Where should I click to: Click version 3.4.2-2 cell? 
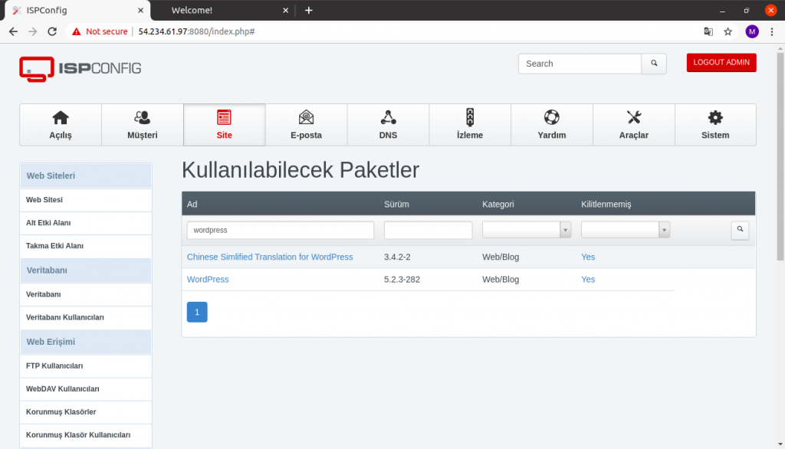tap(397, 257)
